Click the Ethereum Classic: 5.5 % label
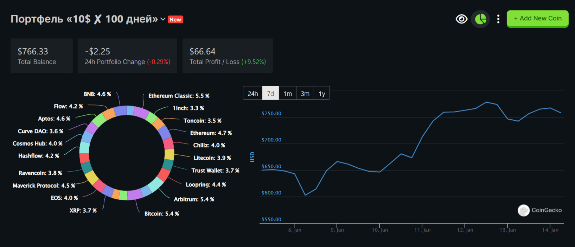Viewport: 575px width, 247px height. click(179, 96)
